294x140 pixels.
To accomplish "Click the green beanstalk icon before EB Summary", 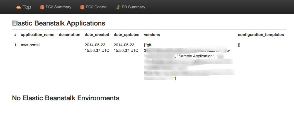I will tap(118, 7).
